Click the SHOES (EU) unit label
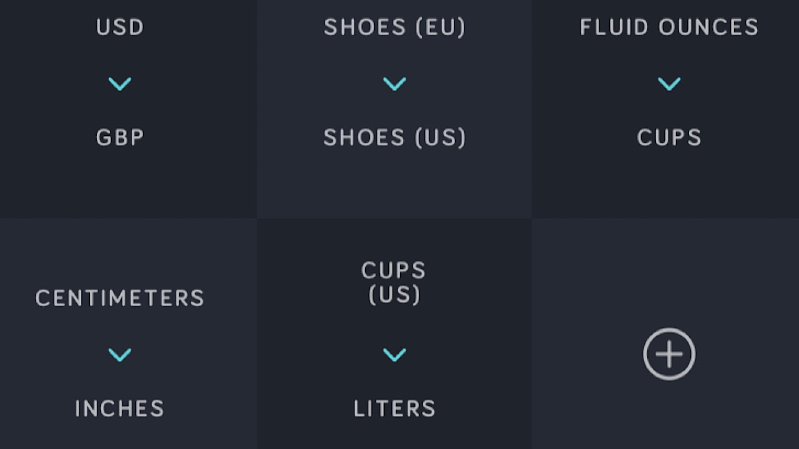Screen dimensions: 799x449 395,27
